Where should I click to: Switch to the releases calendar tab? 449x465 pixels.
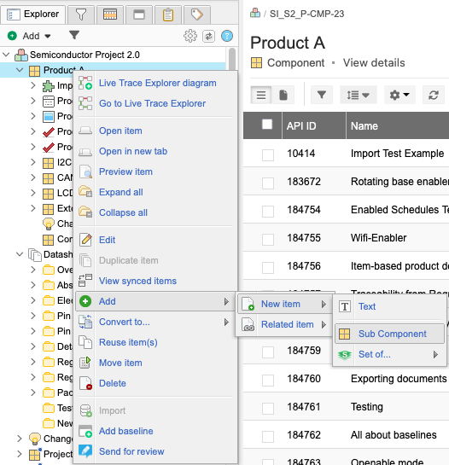(110, 14)
